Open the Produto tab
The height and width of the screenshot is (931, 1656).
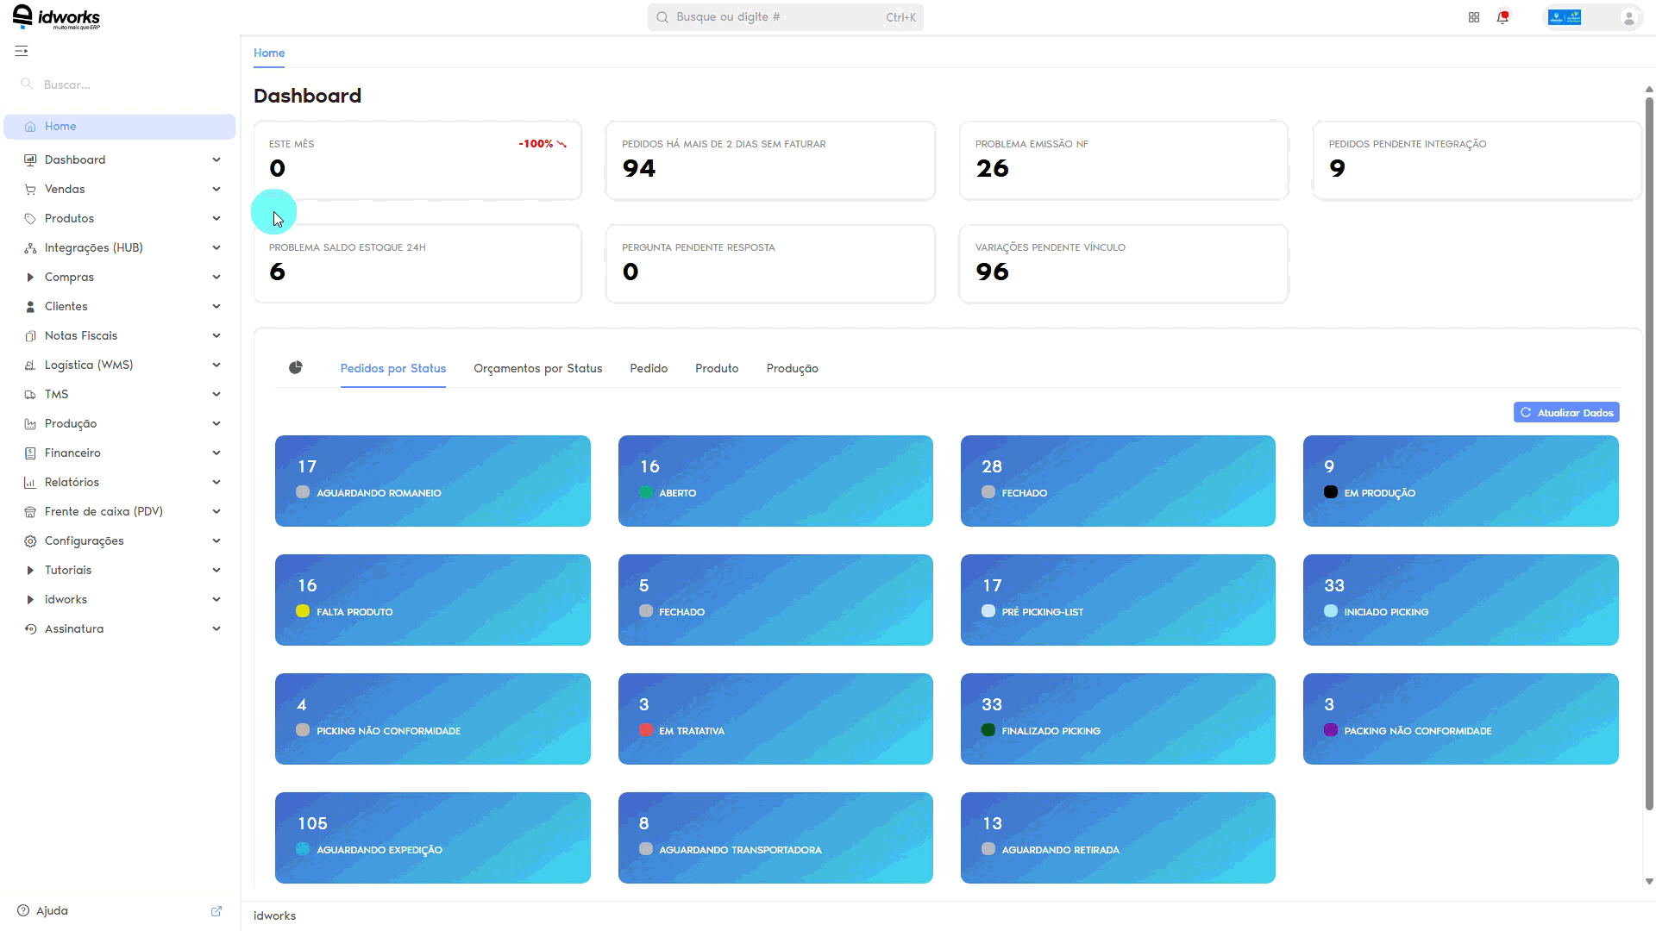(717, 368)
